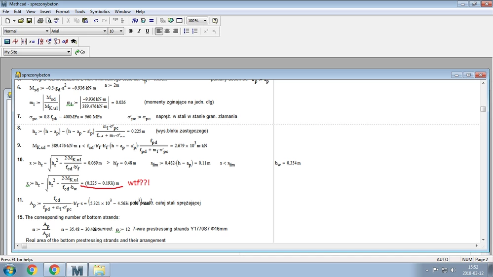Open the Normal style dropdown
The image size is (493, 277).
[47, 31]
